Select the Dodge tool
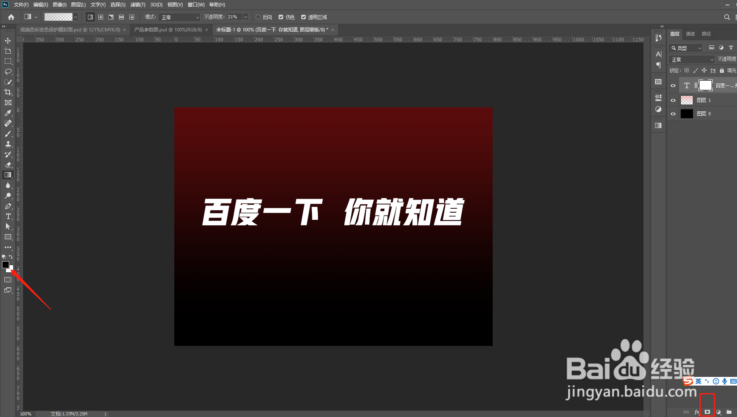The width and height of the screenshot is (737, 417). 8,196
